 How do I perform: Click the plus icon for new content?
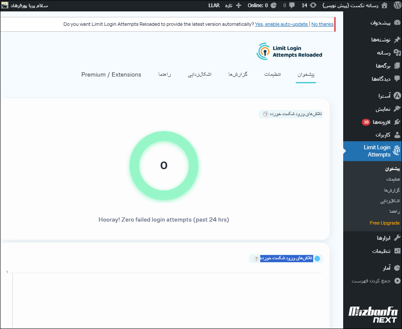[x=238, y=5]
